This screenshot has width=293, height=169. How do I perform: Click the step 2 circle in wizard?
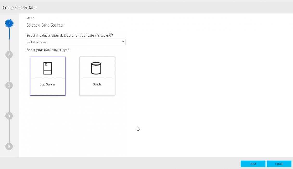pos(9,55)
